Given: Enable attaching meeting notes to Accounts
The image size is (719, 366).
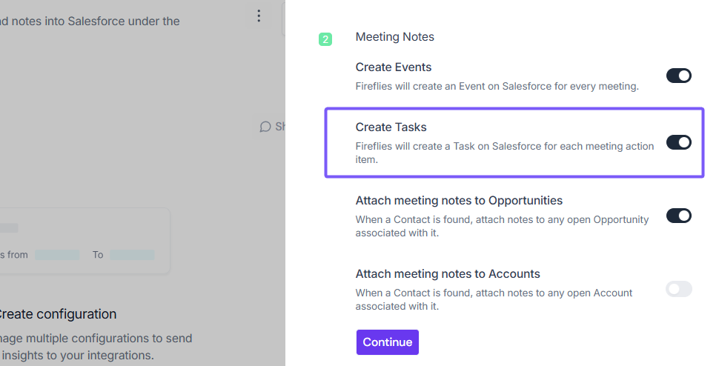Looking at the screenshot, I should [678, 289].
